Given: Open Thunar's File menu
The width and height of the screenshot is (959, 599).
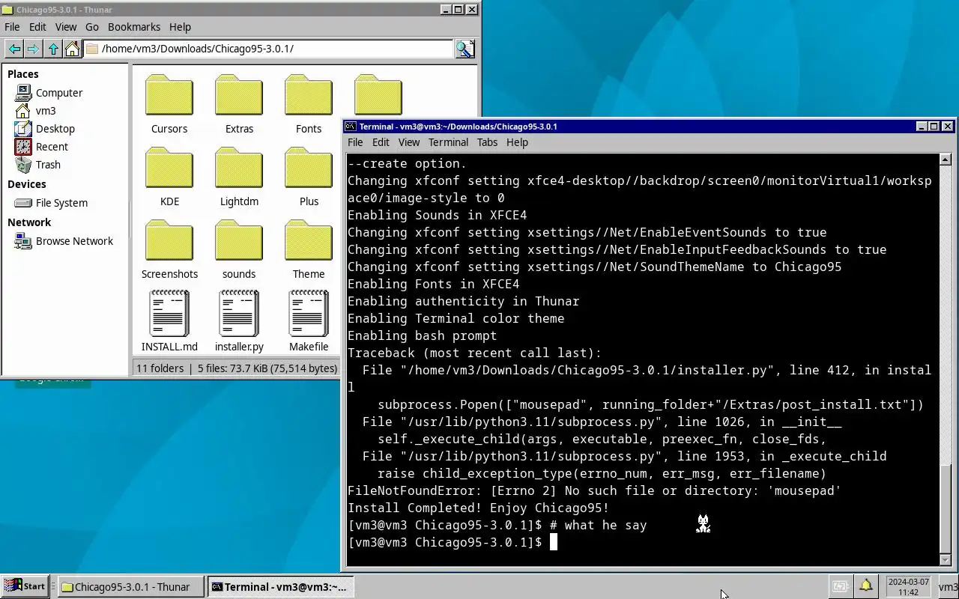Looking at the screenshot, I should coord(12,27).
